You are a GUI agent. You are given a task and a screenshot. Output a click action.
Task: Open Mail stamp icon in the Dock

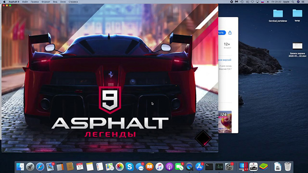coord(50,167)
